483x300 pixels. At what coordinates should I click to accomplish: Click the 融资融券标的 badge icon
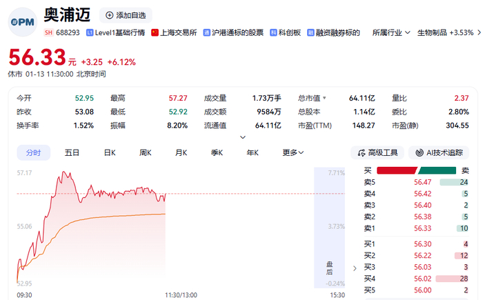[310, 32]
